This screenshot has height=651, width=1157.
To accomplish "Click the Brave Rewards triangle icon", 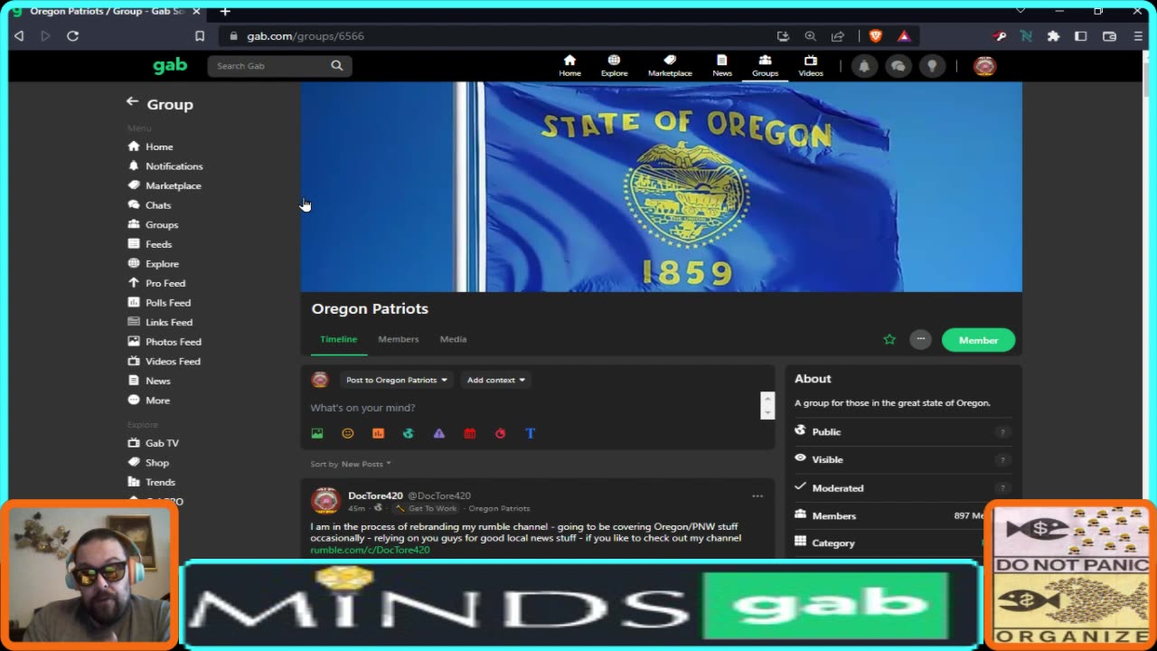I will point(903,36).
